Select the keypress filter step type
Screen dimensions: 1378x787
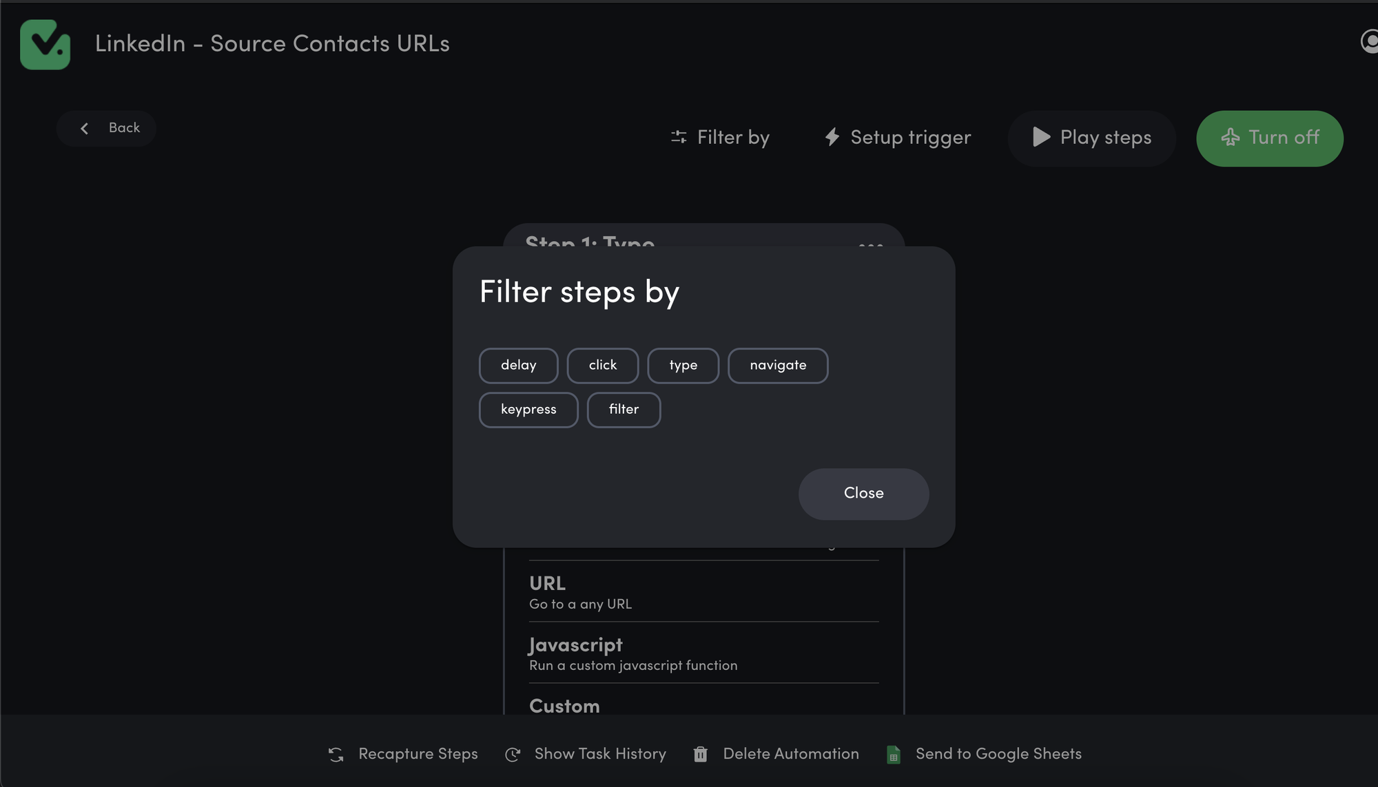[x=528, y=410]
